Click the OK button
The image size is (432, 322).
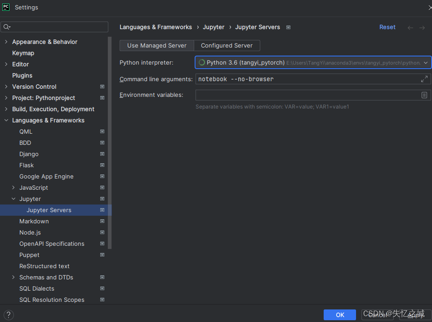(x=340, y=315)
